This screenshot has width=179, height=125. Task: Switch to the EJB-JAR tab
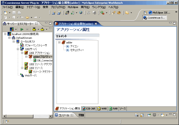(89, 109)
